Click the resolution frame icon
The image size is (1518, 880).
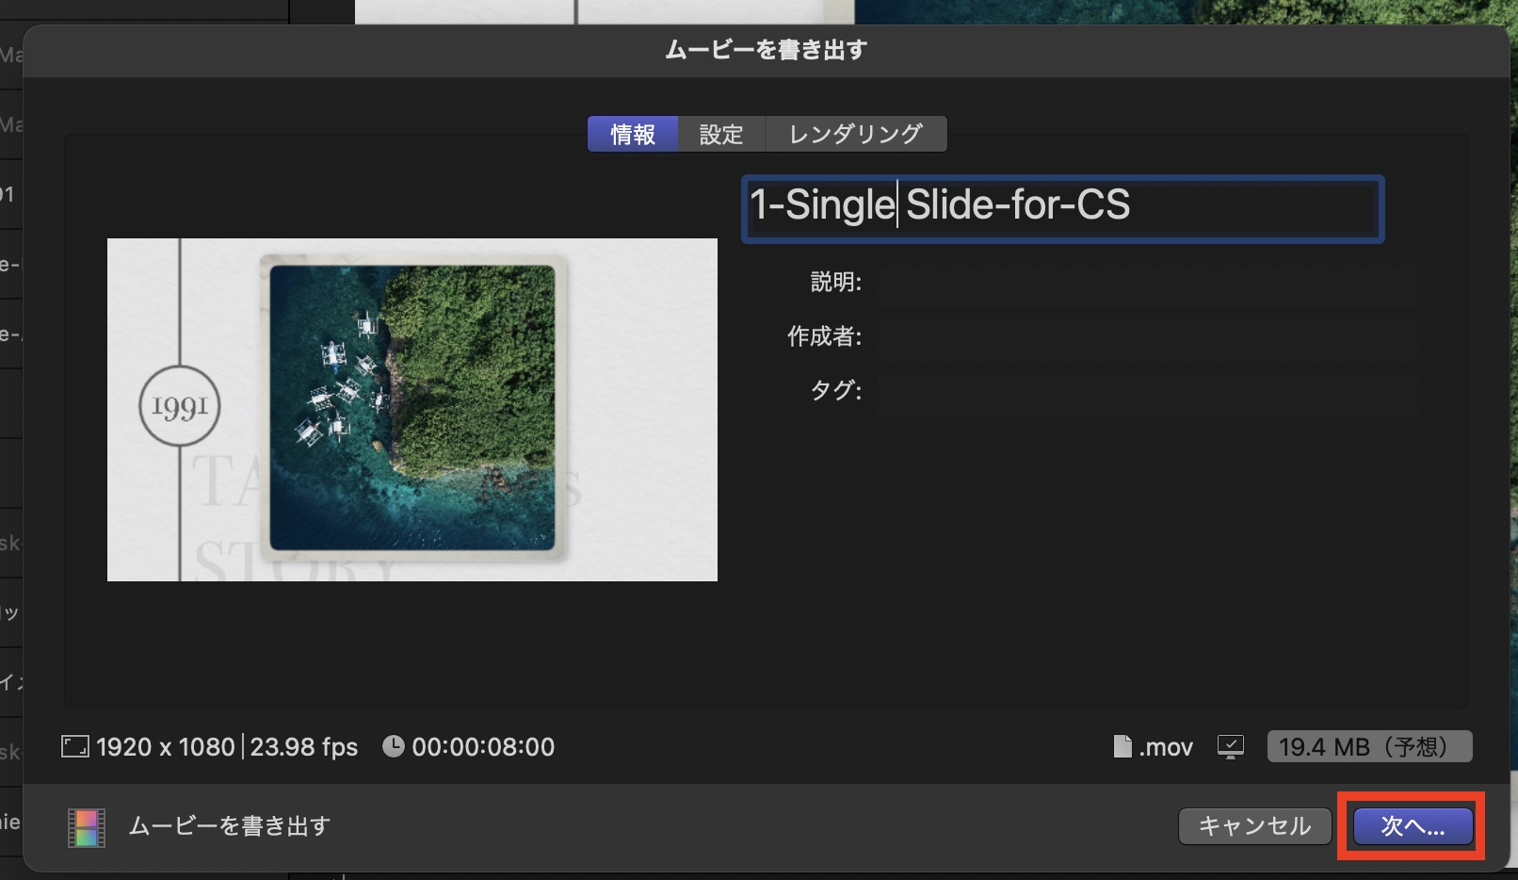point(74,747)
